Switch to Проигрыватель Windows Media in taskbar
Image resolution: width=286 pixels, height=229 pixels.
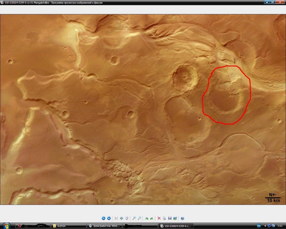[x=104, y=226]
